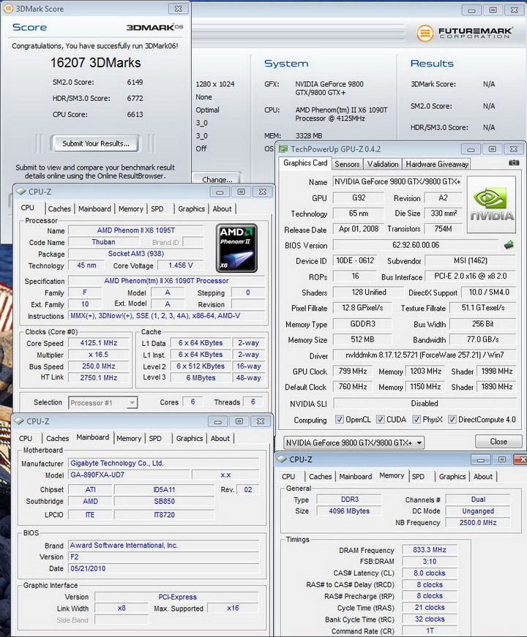The image size is (527, 637).
Task: Click the AMD Phenom II logo in CPU-Z
Action: [x=236, y=248]
